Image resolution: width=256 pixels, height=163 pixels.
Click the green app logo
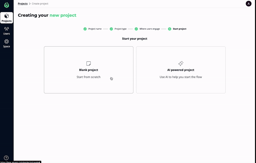[6, 5]
